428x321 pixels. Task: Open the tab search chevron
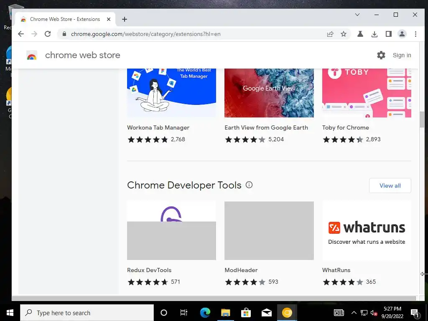[x=357, y=15]
